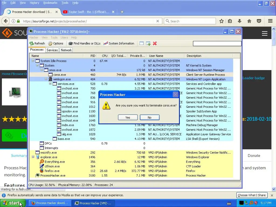Click Firefox back arrow button
The image size is (276, 207).
6,21
